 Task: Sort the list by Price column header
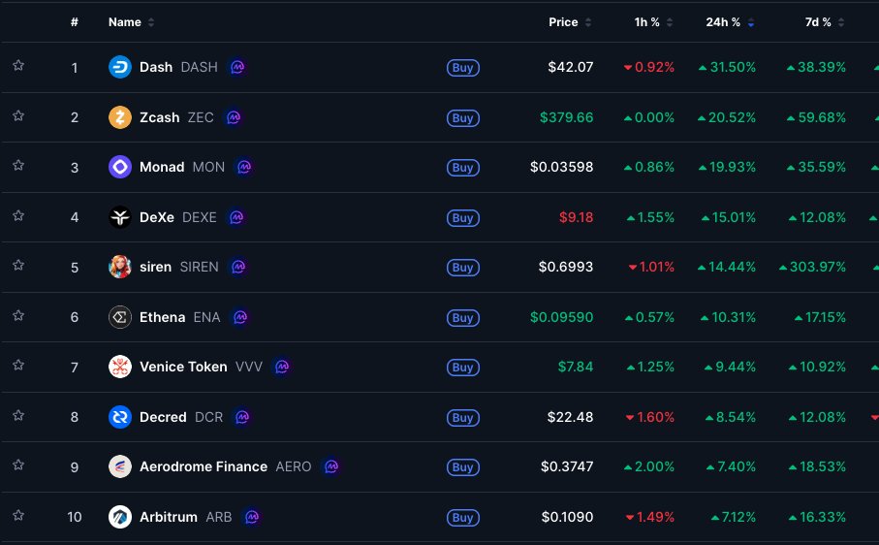click(563, 22)
